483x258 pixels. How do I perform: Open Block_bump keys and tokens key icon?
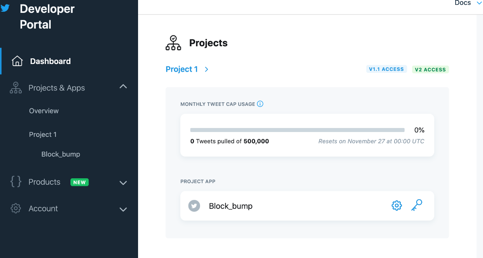(417, 205)
